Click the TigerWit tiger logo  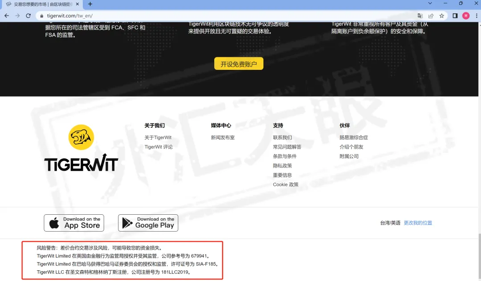(81, 137)
